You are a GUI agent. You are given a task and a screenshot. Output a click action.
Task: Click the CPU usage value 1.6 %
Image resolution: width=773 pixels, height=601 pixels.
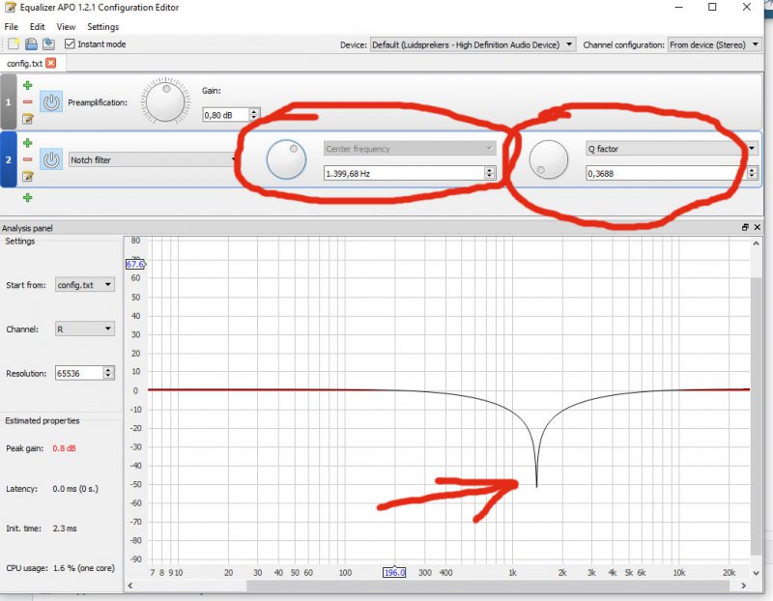click(x=83, y=568)
